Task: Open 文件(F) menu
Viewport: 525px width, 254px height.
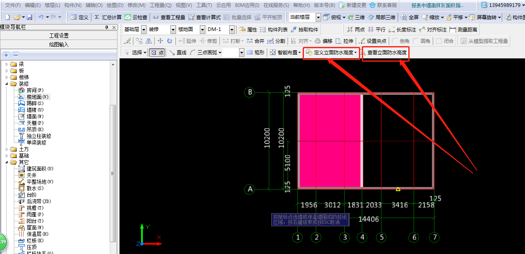Action: tap(13, 5)
